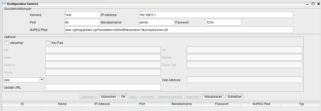This screenshot has height=111, width=321.
Task: Sort table by the Name column header
Action: [62, 104]
